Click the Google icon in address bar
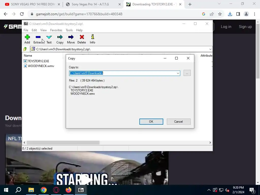Screen dimensions: 260x195 204,14
